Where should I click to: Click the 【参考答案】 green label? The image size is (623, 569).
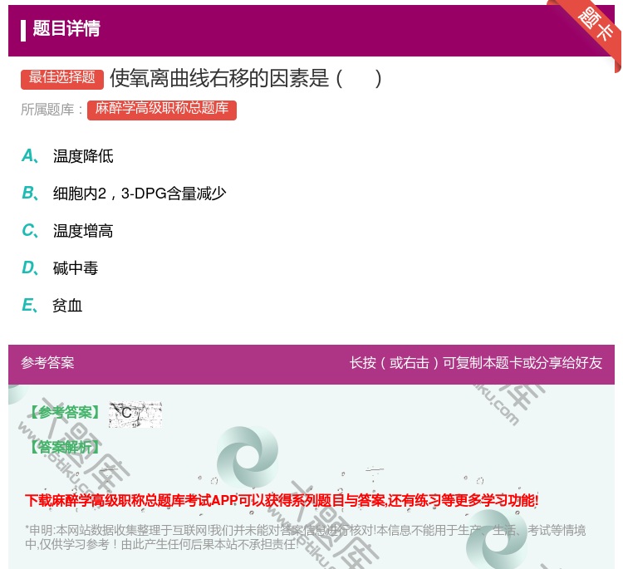tap(65, 413)
